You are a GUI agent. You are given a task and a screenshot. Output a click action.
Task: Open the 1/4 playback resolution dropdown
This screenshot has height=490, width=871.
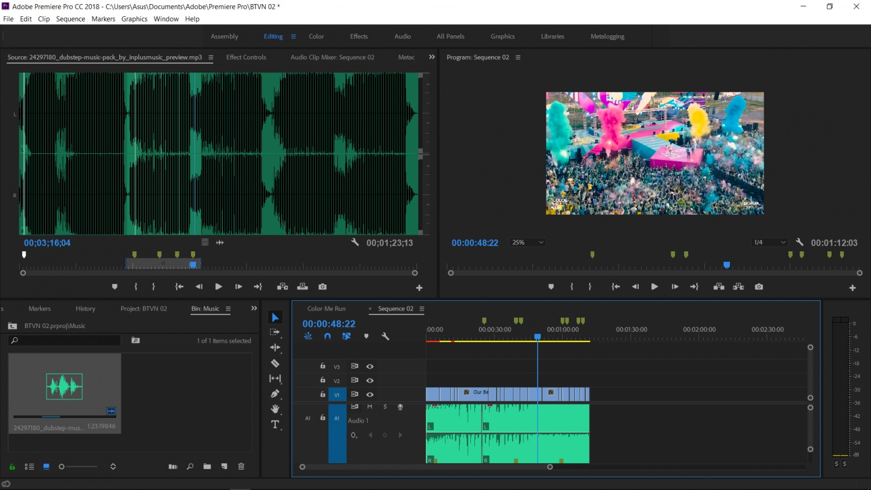click(x=769, y=242)
